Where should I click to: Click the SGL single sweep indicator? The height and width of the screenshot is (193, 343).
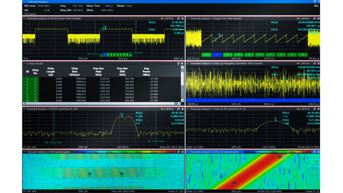point(316,6)
